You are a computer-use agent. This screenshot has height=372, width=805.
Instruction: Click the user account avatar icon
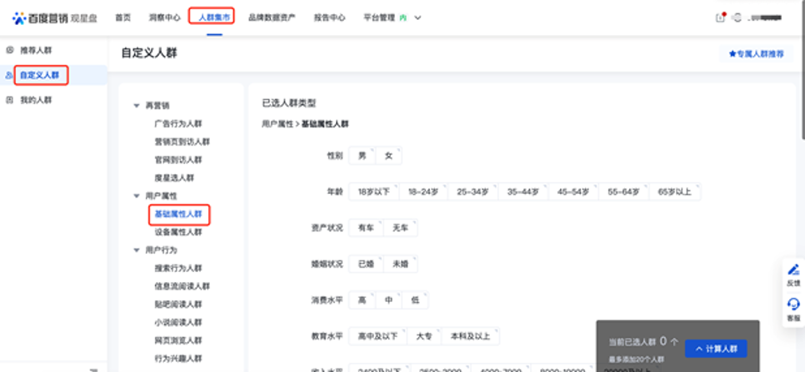pyautogui.click(x=737, y=17)
